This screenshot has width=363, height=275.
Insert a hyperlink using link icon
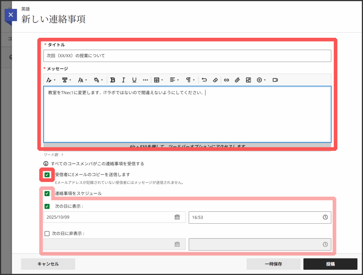226,80
